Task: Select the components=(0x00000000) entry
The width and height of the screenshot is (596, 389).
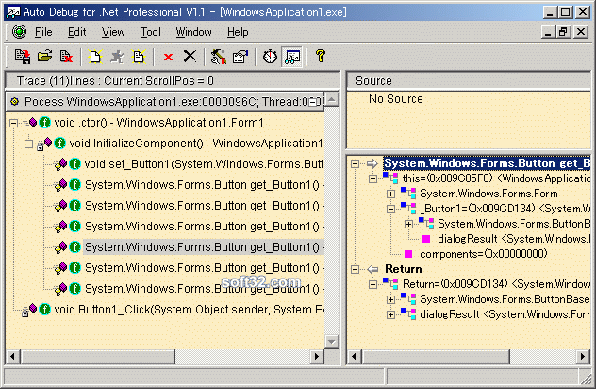Action: (483, 254)
